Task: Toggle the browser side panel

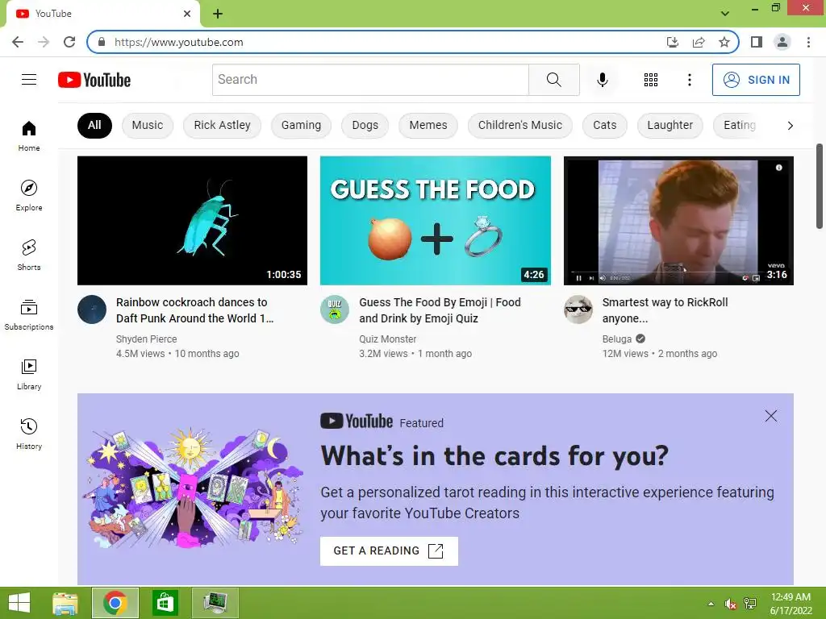Action: (x=757, y=42)
